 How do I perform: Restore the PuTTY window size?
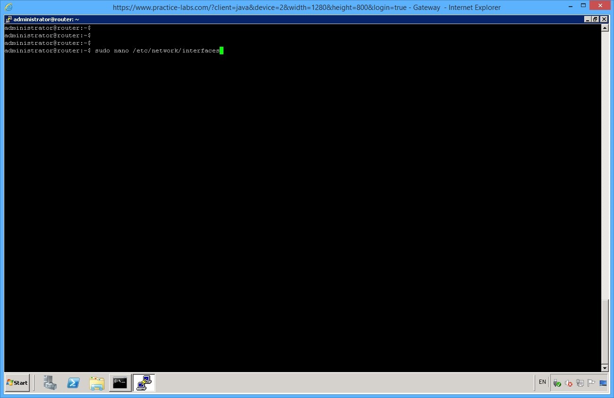pos(594,19)
